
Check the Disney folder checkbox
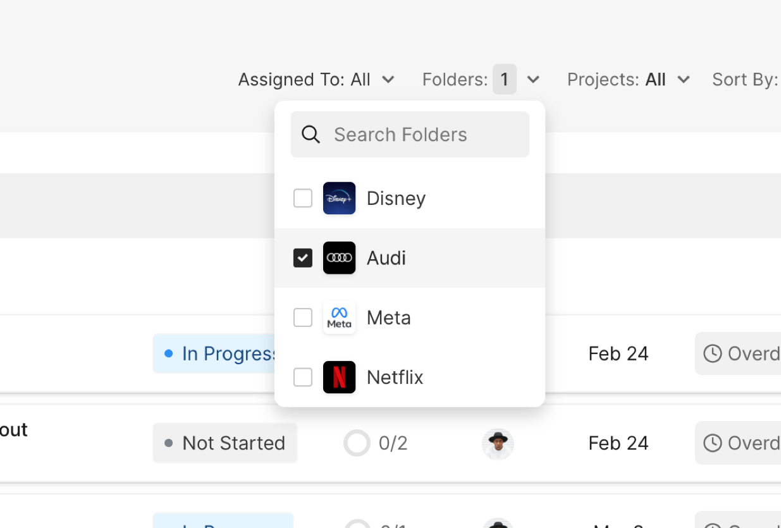(x=303, y=199)
